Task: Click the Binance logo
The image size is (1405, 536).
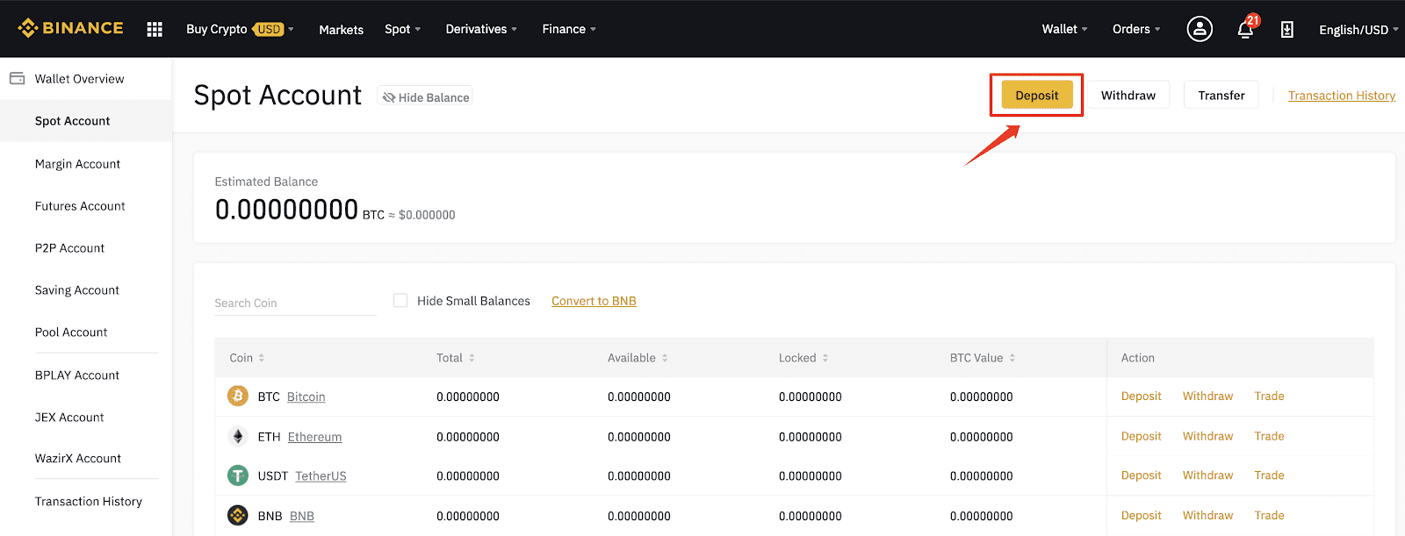Action: coord(70,28)
